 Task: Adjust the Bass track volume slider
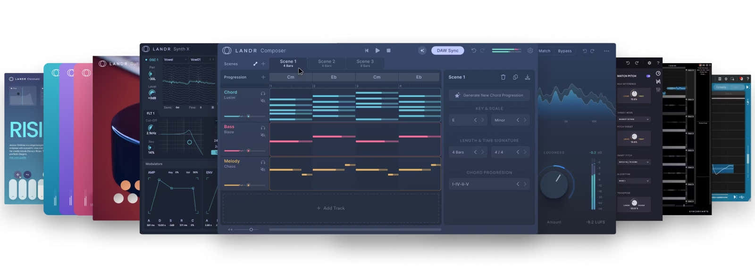click(244, 151)
